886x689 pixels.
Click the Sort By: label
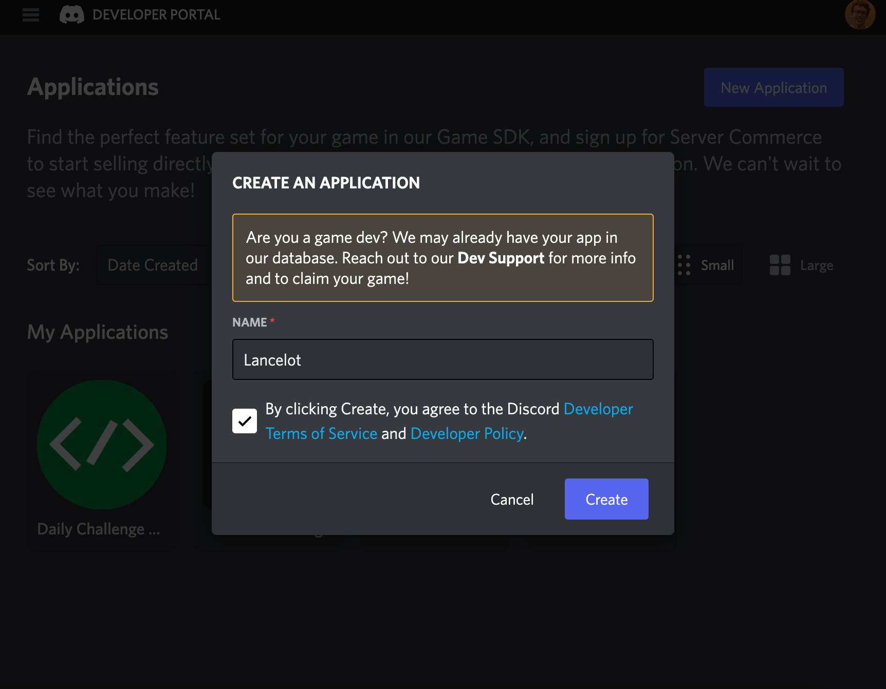click(53, 265)
